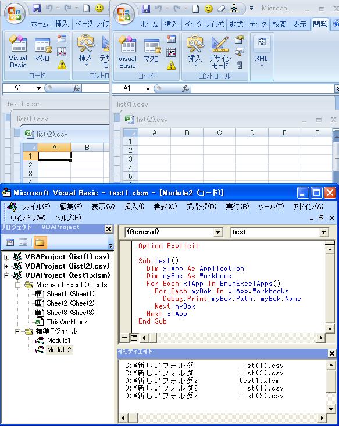Screen dimensions: 339x426
Task: Click eraser icon in right Excel quick access toolbar
Action: pyautogui.click(x=222, y=9)
